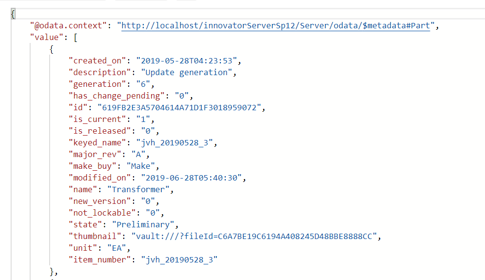Click the id value 619FB2E3A5704614A71D1F3018959072

[x=179, y=108]
